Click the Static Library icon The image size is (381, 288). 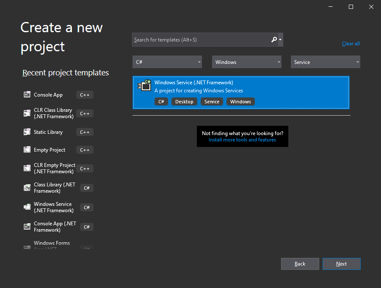pyautogui.click(x=27, y=132)
